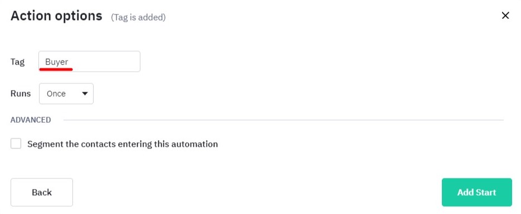Close the Action options dialog
The width and height of the screenshot is (521, 214).
(505, 16)
